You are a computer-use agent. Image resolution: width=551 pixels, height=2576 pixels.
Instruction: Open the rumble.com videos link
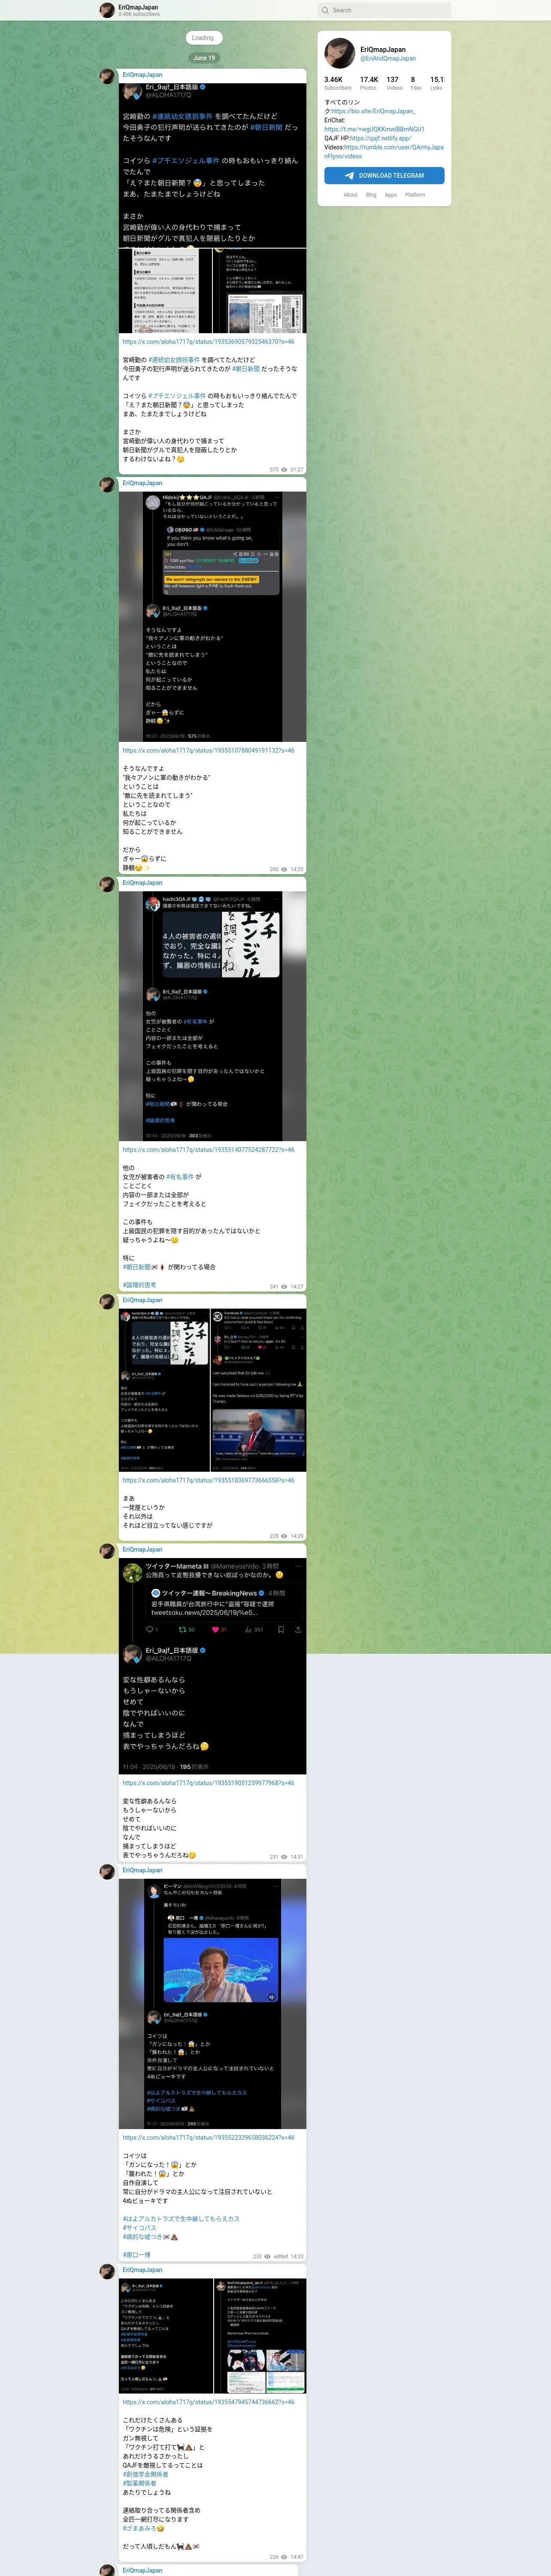(384, 151)
